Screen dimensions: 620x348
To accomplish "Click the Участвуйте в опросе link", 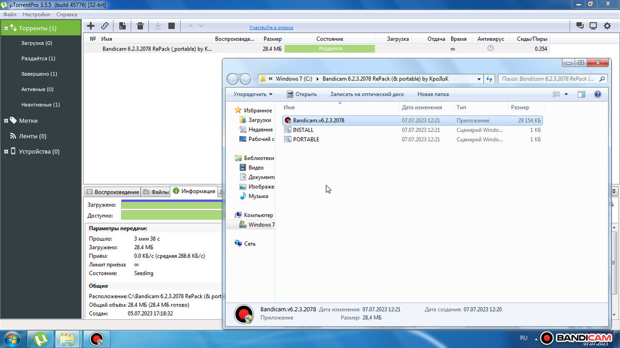I will [271, 27].
